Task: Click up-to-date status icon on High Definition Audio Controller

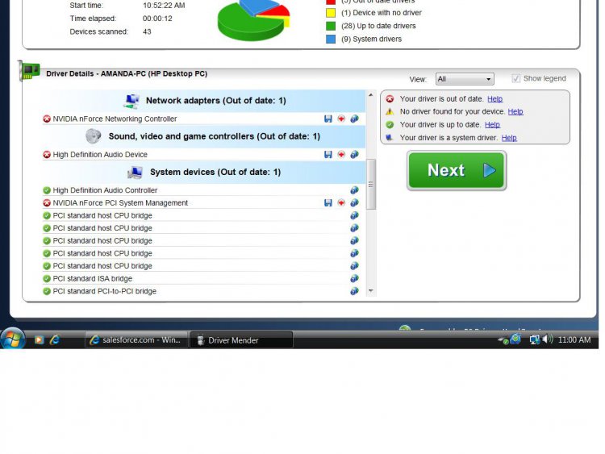Action: coord(47,190)
